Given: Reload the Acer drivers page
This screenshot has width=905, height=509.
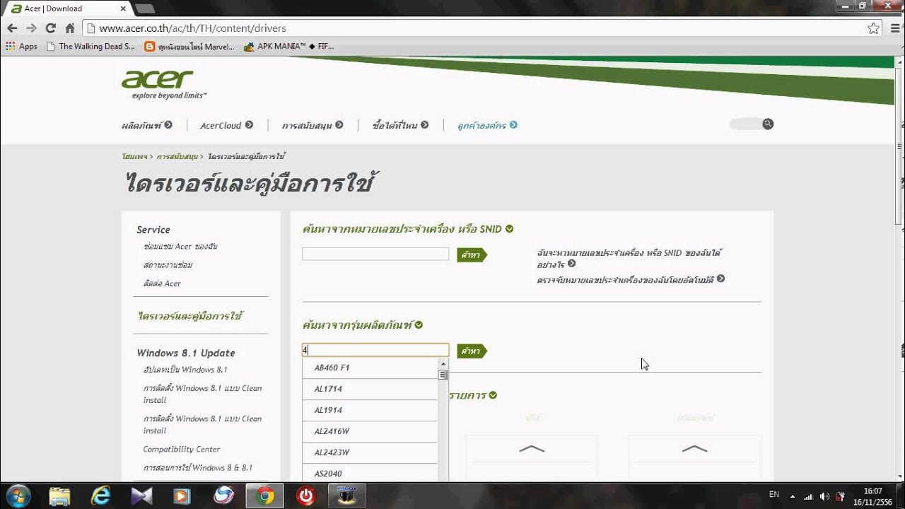Looking at the screenshot, I should tap(50, 28).
